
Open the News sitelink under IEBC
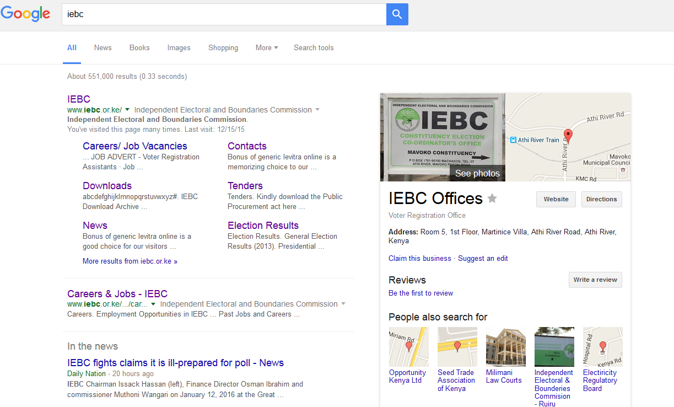95,226
